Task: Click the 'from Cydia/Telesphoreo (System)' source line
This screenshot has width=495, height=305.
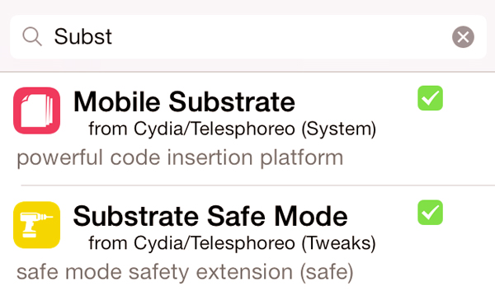Action: point(233,129)
